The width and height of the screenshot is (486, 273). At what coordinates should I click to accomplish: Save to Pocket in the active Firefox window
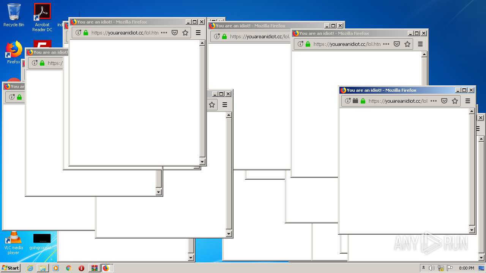tap(444, 101)
